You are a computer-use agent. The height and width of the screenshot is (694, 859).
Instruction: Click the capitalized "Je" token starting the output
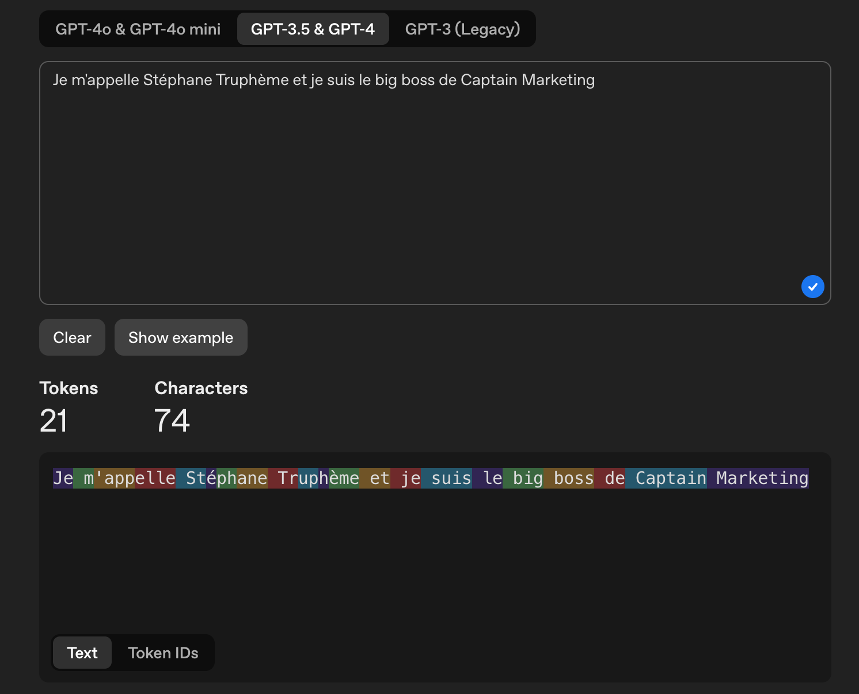pyautogui.click(x=63, y=478)
